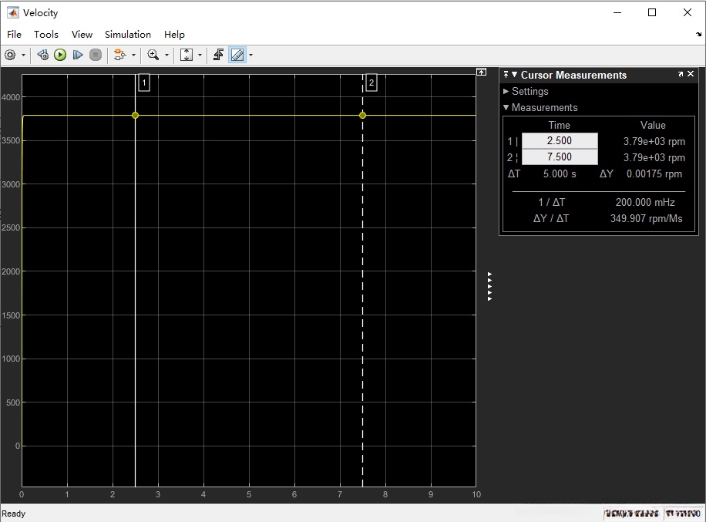
Task: Toggle the Cursor Measurements ruler button
Action: (237, 55)
